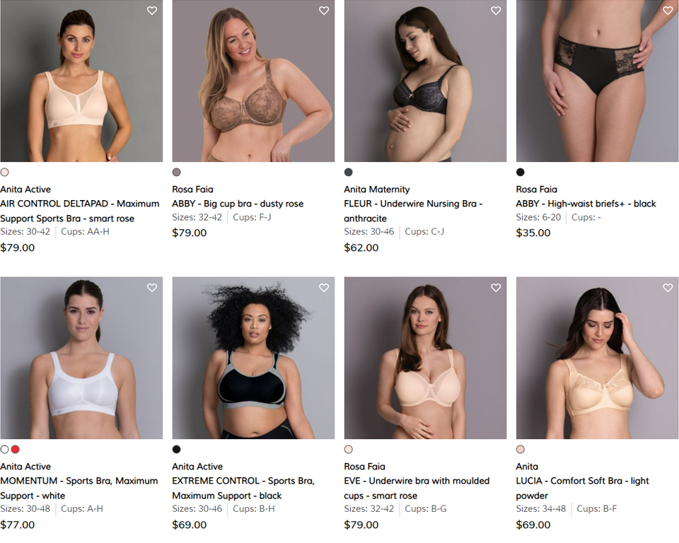The image size is (679, 543).
Task: Save LUCIA Comfort Soft Bra to wishlist
Action: pos(668,288)
